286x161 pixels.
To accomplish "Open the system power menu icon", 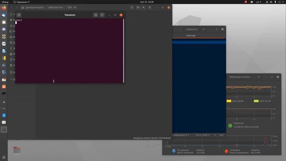I will click(x=280, y=2).
